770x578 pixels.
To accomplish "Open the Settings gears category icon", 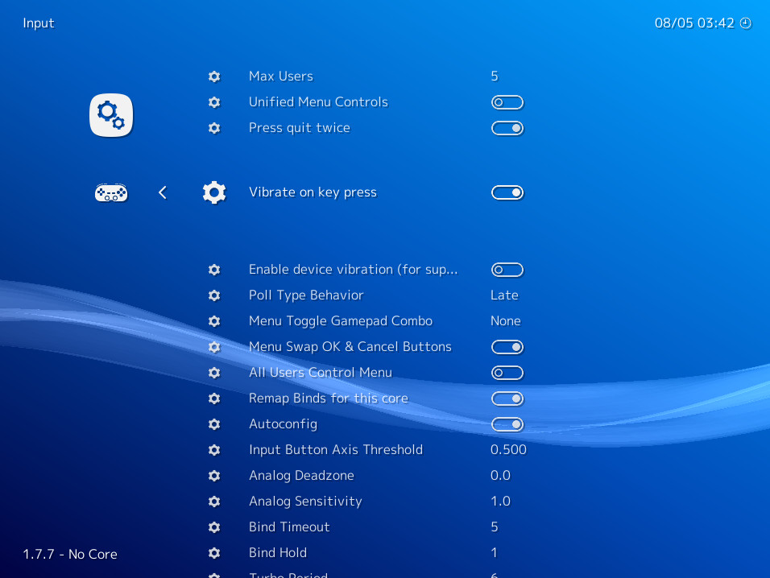I will [111, 115].
